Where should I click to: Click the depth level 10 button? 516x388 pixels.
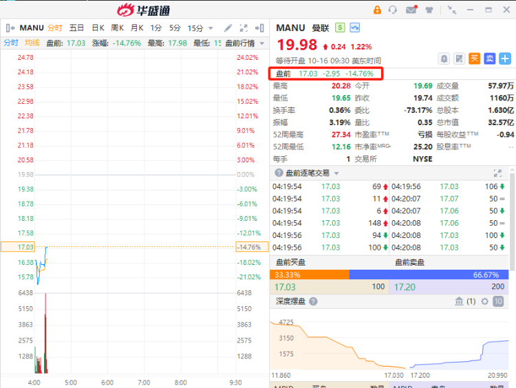click(498, 301)
